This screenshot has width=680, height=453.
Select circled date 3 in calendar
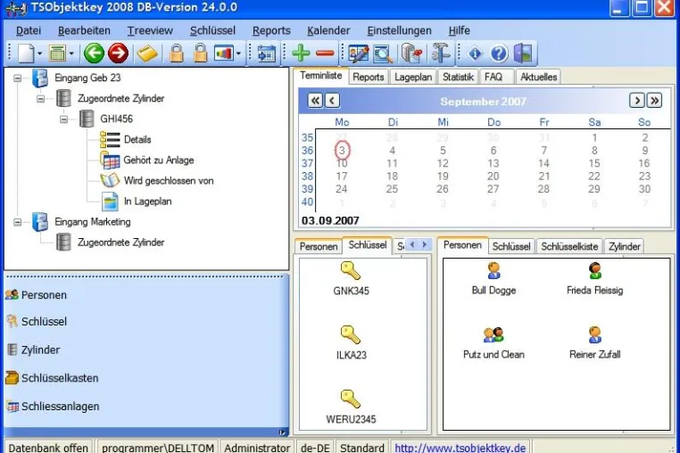coord(342,151)
